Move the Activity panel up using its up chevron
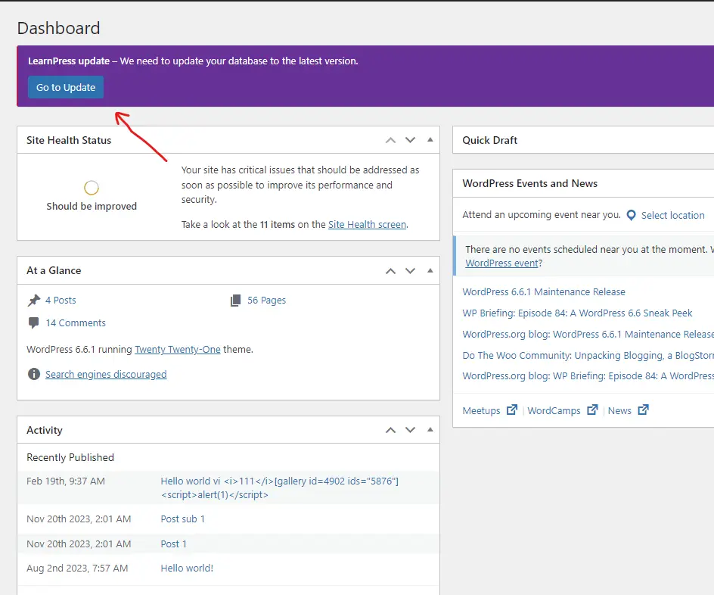The image size is (714, 595). point(390,429)
